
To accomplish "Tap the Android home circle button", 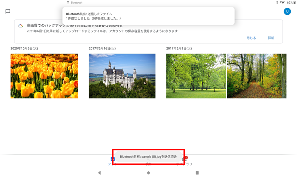I will point(148,173).
